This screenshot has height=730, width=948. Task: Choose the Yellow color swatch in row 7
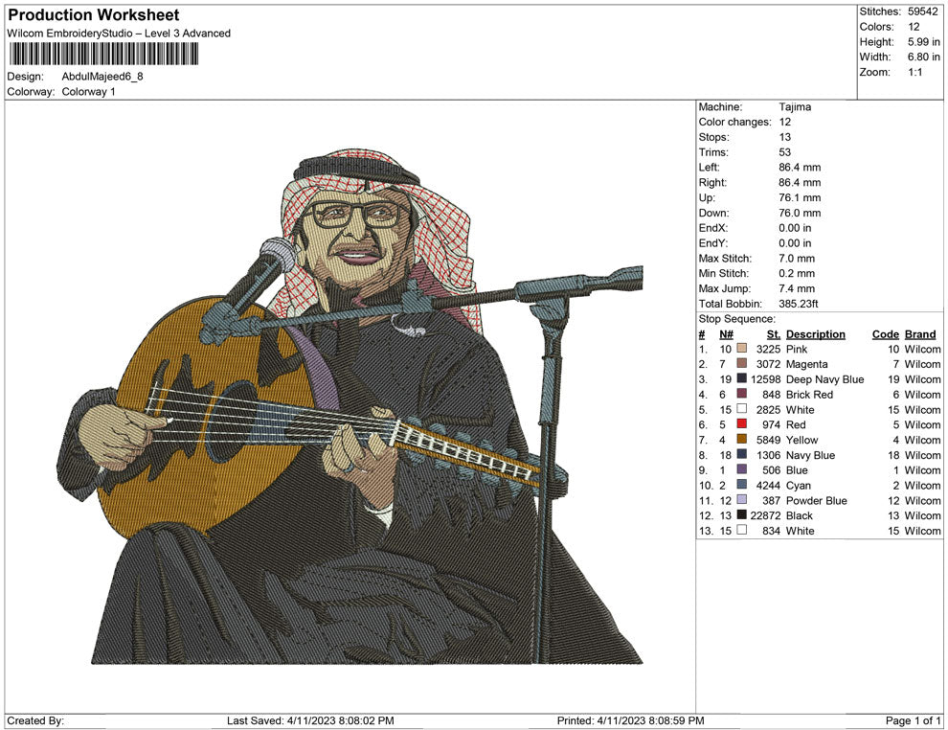(x=742, y=439)
